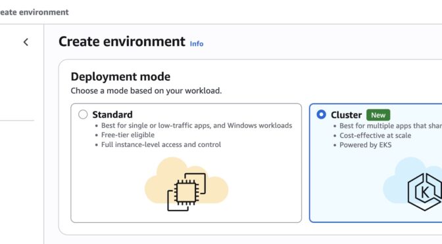The image size is (442, 244).
Task: Click the EC2 chip cloud illustration
Action: [186, 184]
